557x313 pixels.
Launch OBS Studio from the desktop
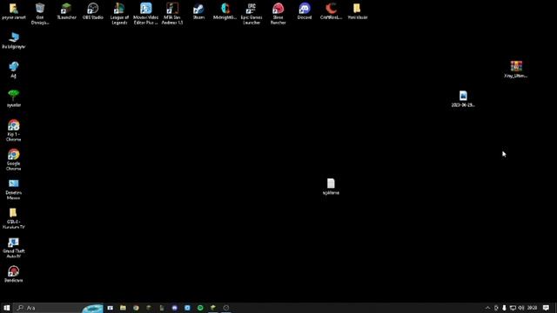pyautogui.click(x=93, y=11)
